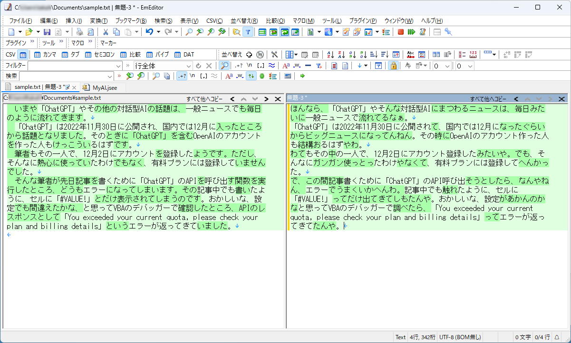Select the カンマ CSV mode icon

(x=37, y=55)
